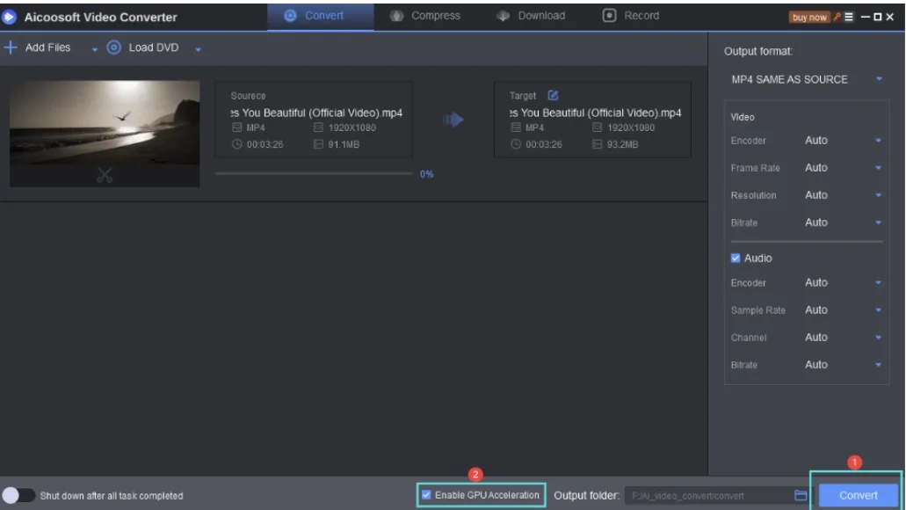Uncheck the Audio checkbox

[x=736, y=259]
